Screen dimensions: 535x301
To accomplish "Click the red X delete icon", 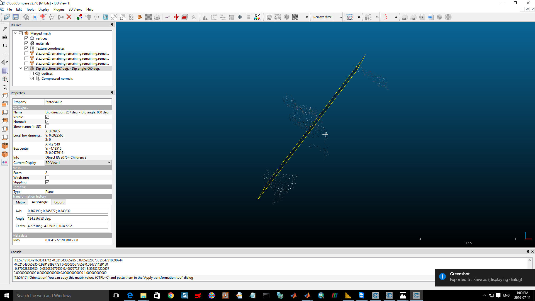I will 69,17.
